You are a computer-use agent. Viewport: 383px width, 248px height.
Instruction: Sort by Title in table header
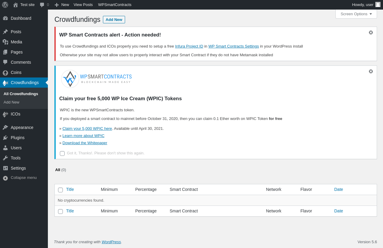coord(70,189)
